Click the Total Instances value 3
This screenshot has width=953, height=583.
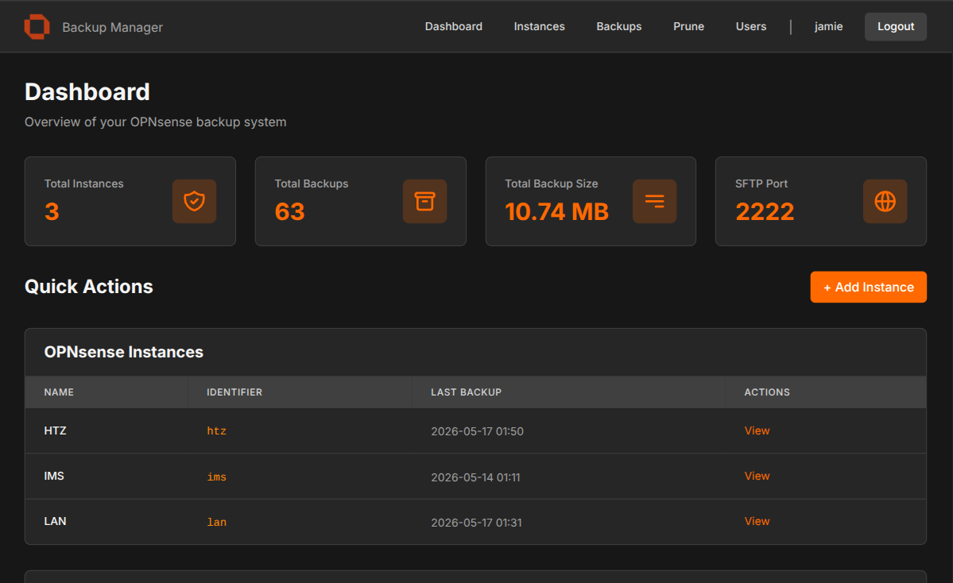pos(52,211)
